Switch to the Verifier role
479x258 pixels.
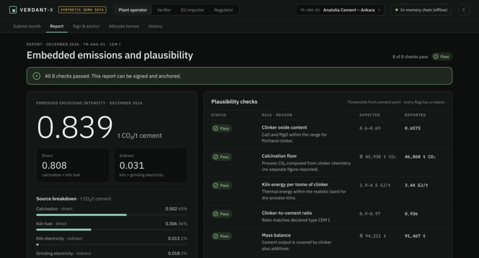164,9
